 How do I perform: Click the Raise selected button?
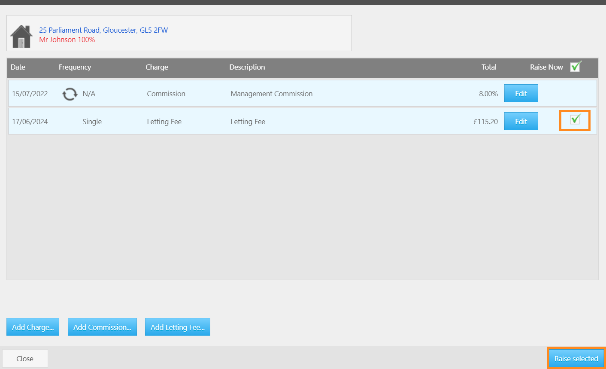point(576,358)
